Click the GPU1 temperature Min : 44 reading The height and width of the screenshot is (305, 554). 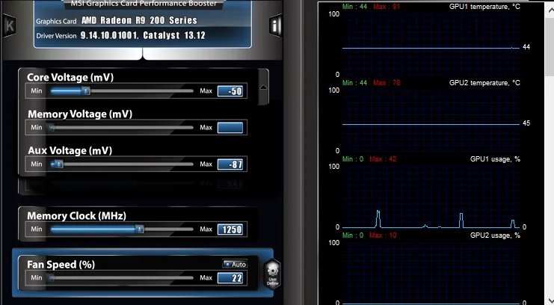[354, 7]
